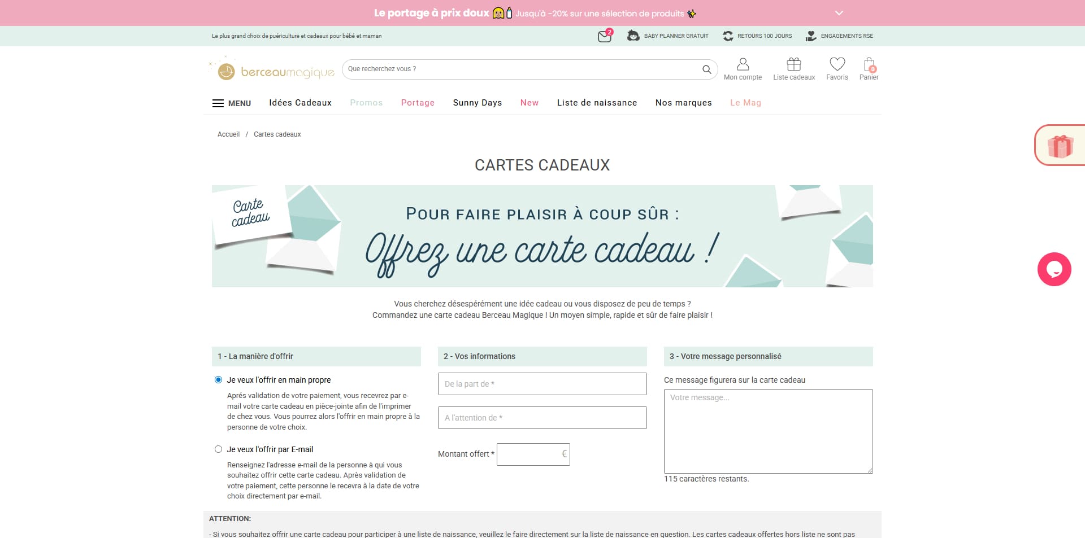Click the floating gift box widget

tap(1060, 145)
